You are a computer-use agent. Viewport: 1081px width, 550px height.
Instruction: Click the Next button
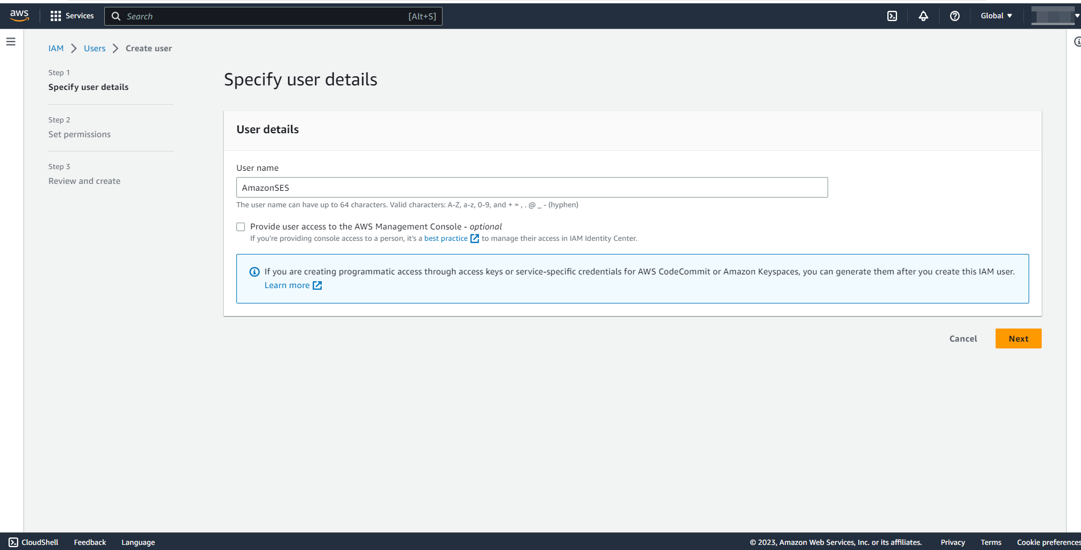[1018, 339]
